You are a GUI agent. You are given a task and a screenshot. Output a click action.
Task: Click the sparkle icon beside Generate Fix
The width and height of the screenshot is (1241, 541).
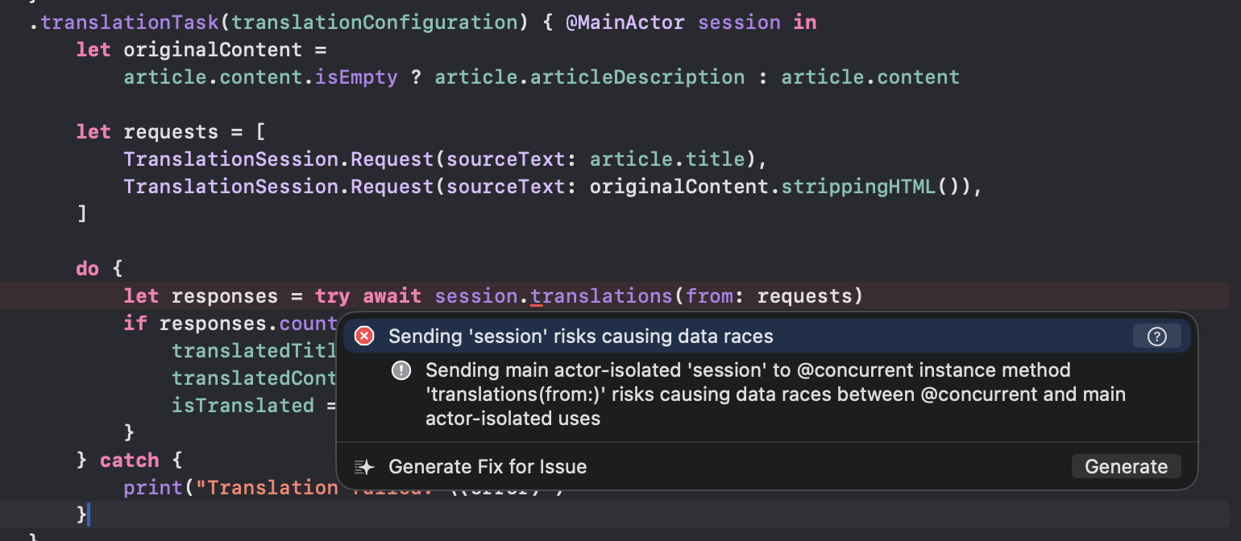point(365,467)
